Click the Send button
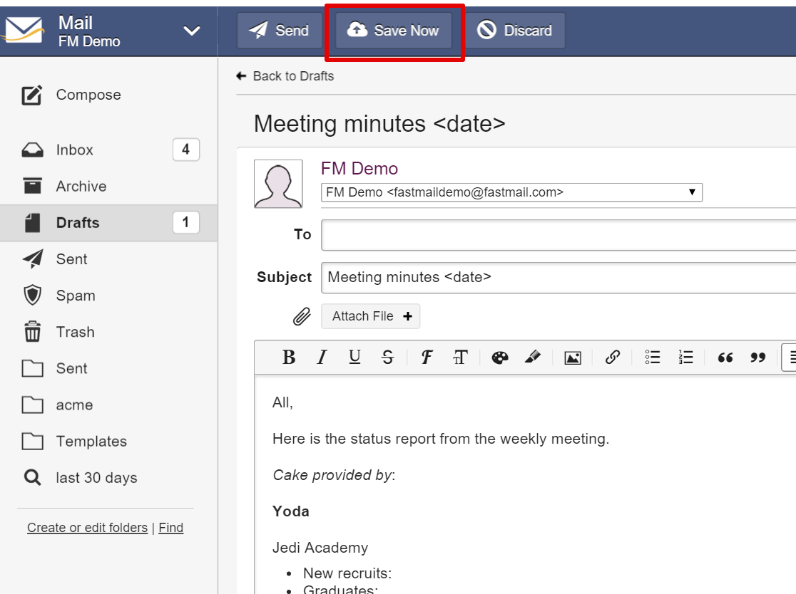 click(x=280, y=31)
